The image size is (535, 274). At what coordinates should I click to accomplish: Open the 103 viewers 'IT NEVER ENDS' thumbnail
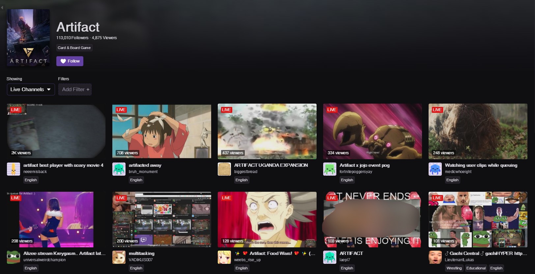[x=373, y=219]
